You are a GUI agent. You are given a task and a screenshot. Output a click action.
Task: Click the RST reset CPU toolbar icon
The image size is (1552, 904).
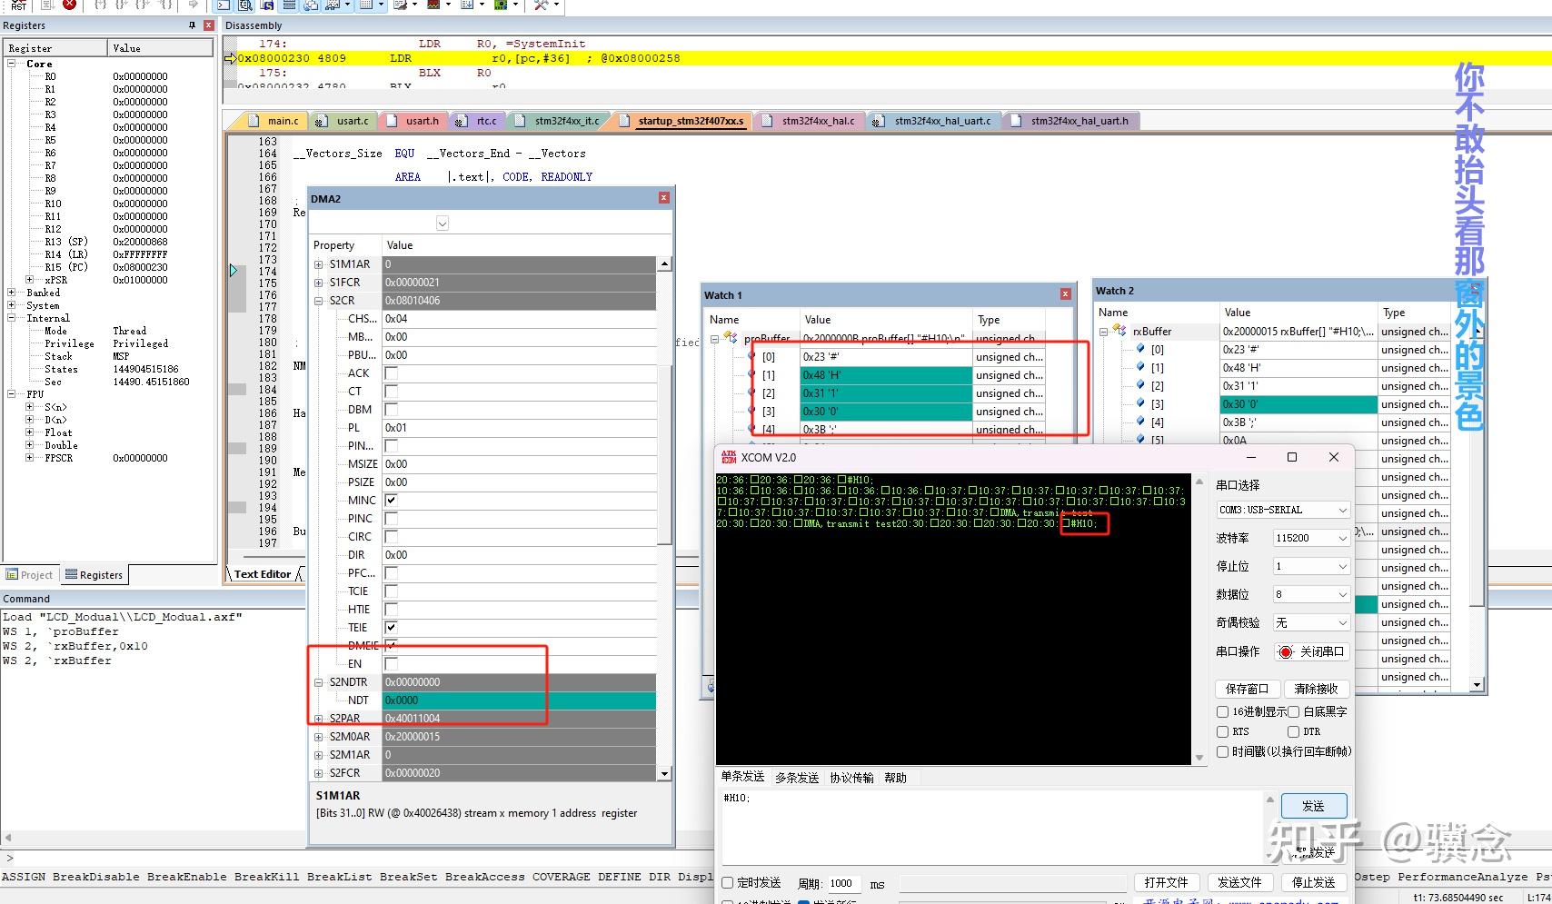[19, 5]
